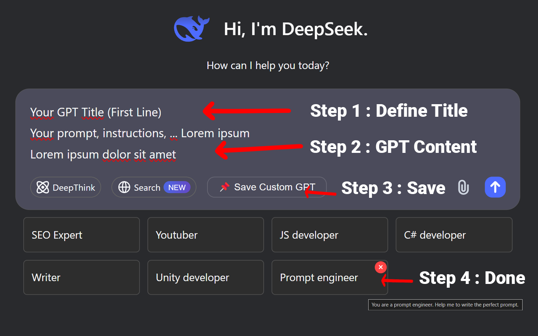The height and width of the screenshot is (336, 538).
Task: Select the Writer GPT card
Action: (81, 277)
